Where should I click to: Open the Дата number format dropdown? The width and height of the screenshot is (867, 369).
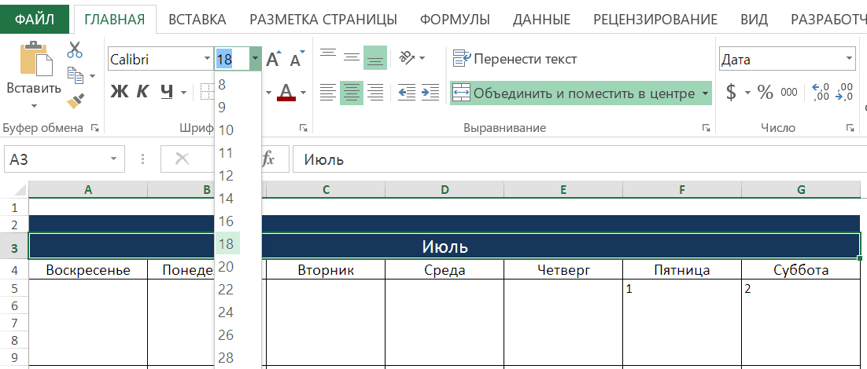[x=849, y=59]
